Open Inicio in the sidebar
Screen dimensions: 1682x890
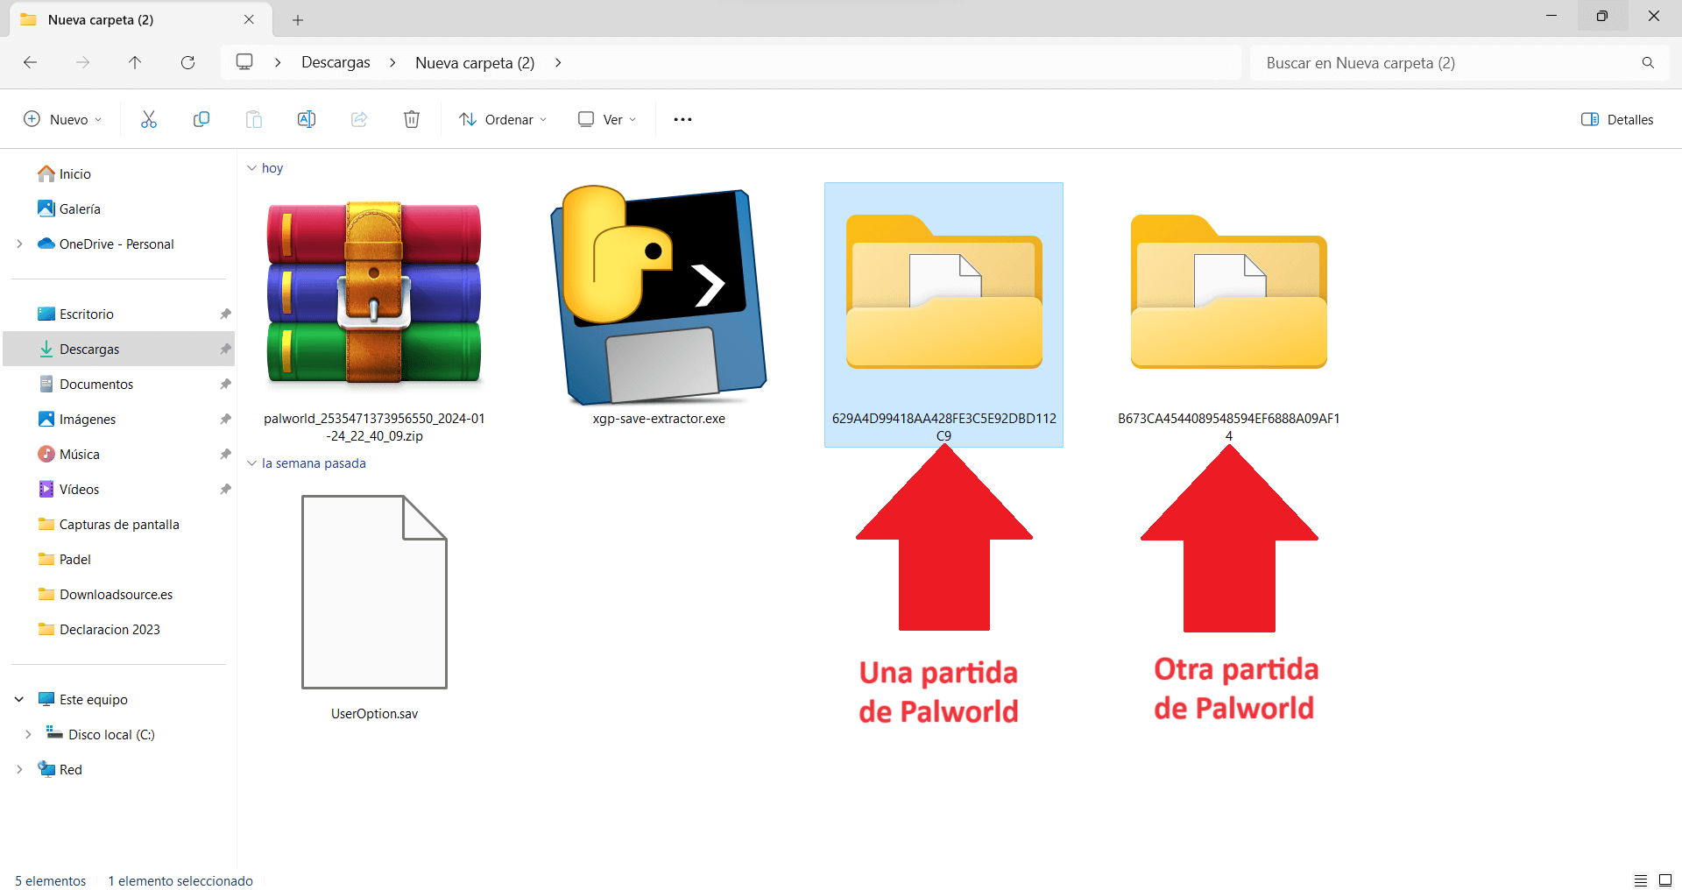pos(75,174)
